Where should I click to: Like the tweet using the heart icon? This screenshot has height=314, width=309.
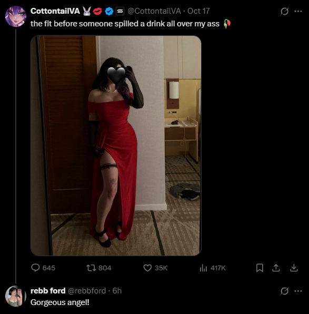147,268
